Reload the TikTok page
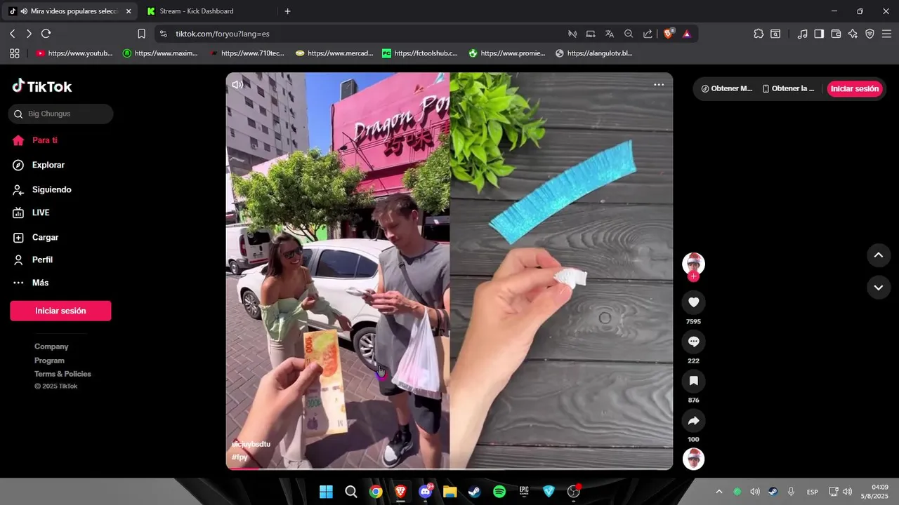 click(x=46, y=34)
